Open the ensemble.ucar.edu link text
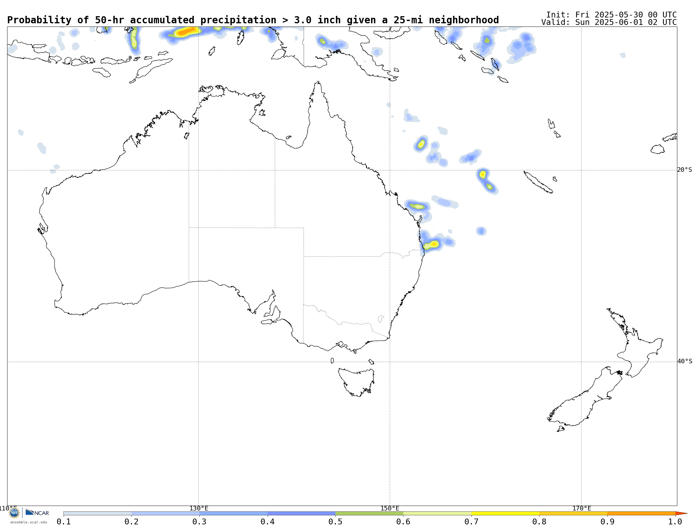Image resolution: width=698 pixels, height=526 pixels. click(28, 522)
